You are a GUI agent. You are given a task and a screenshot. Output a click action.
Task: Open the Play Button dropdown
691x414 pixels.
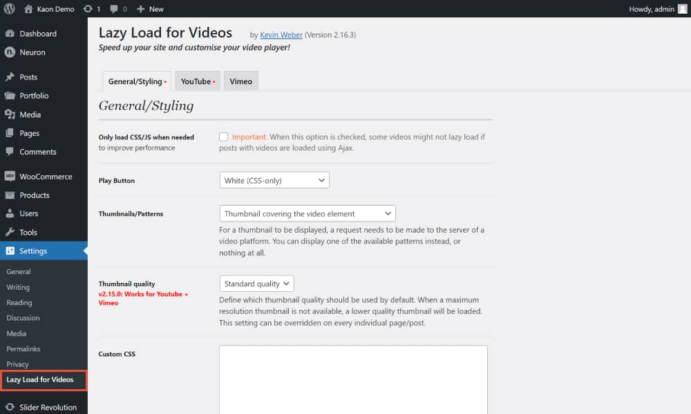click(x=274, y=179)
